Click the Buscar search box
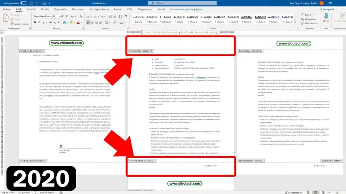This screenshot has width=346, height=194. click(x=182, y=3)
